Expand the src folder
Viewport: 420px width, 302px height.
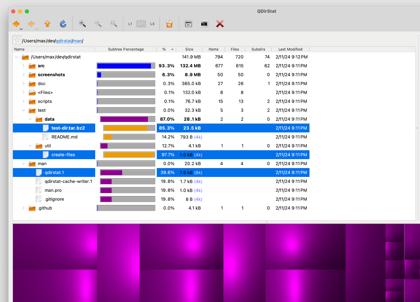point(23,66)
